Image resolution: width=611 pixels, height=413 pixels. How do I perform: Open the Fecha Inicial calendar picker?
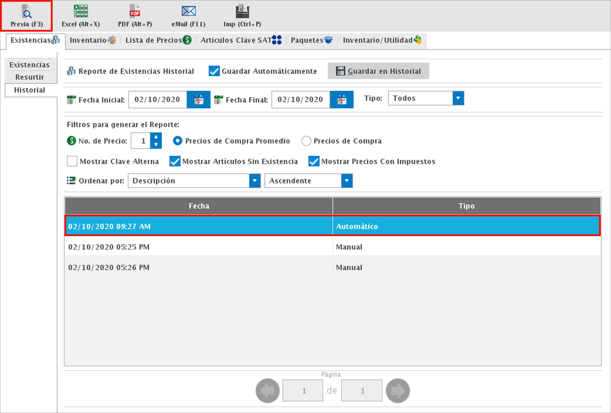pyautogui.click(x=199, y=100)
